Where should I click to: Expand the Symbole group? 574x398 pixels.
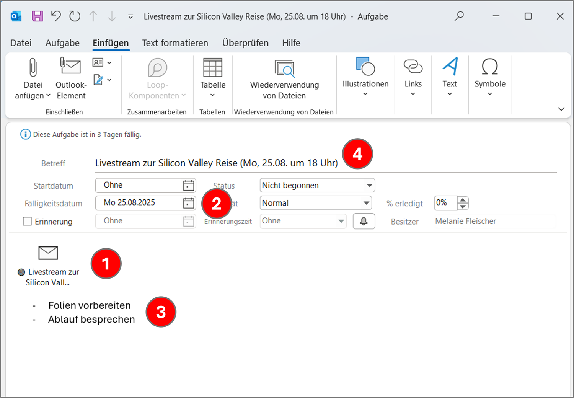pyautogui.click(x=490, y=77)
